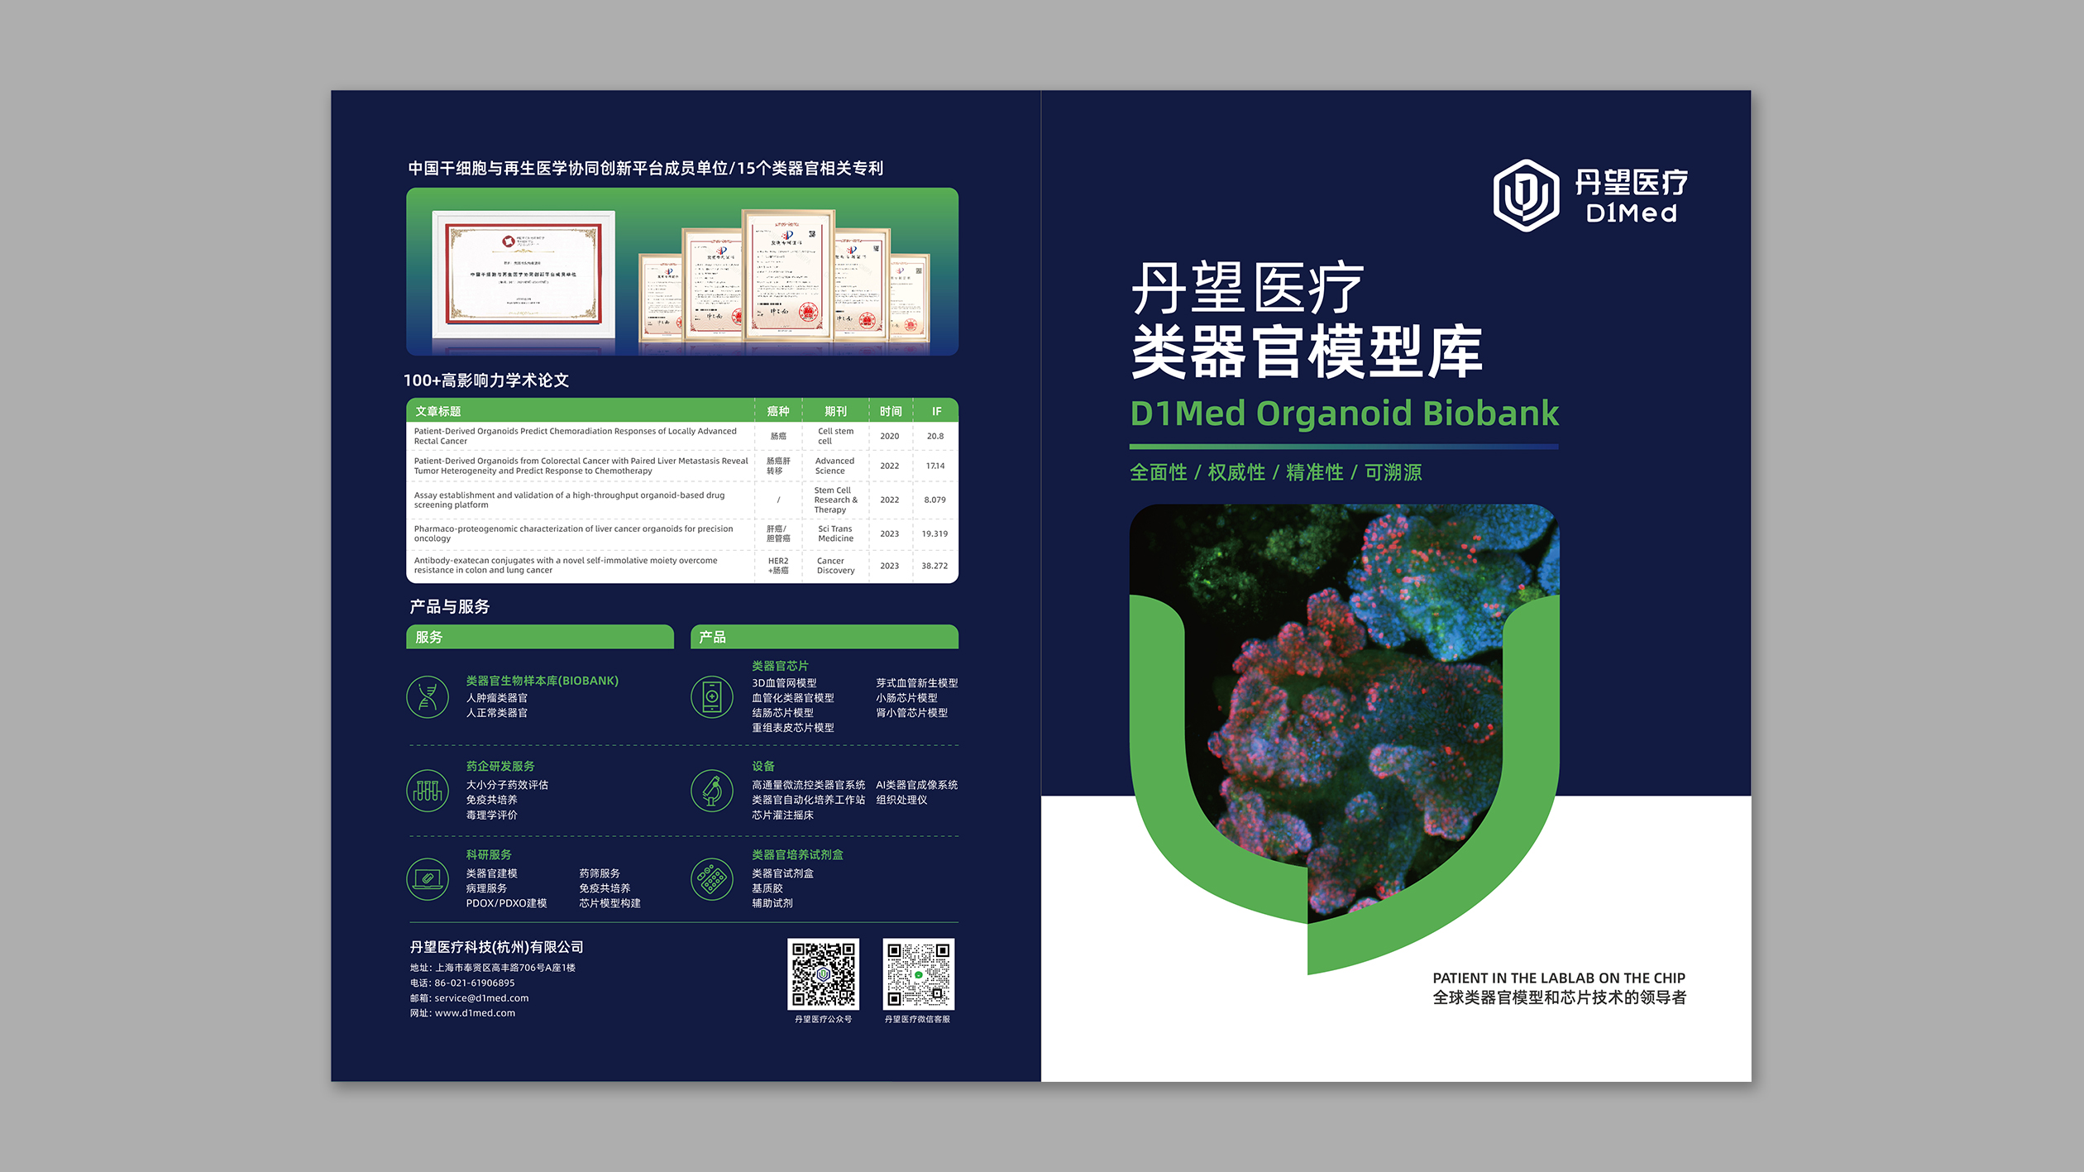Click the green 类器官芯片 heading
The height and width of the screenshot is (1172, 2084).
(780, 666)
